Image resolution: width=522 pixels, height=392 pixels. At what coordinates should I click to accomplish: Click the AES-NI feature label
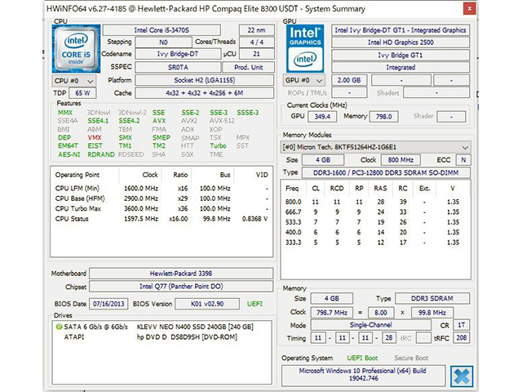coord(69,154)
